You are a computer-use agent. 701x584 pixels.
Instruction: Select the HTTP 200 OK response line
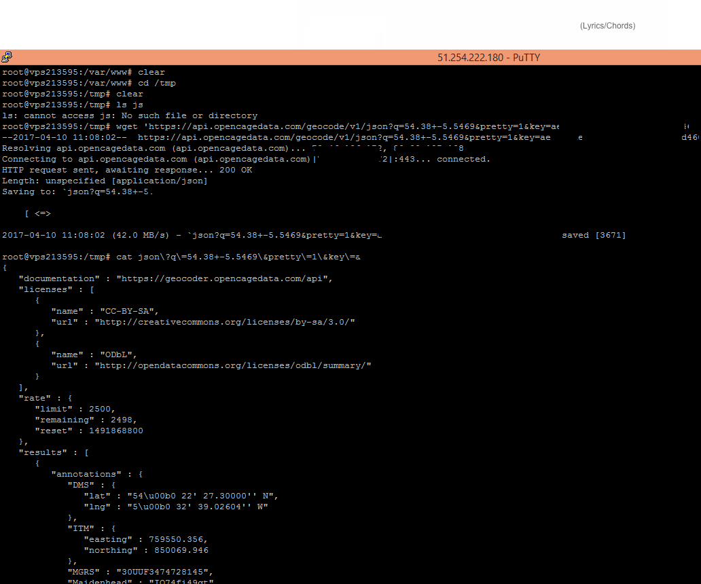tap(126, 169)
